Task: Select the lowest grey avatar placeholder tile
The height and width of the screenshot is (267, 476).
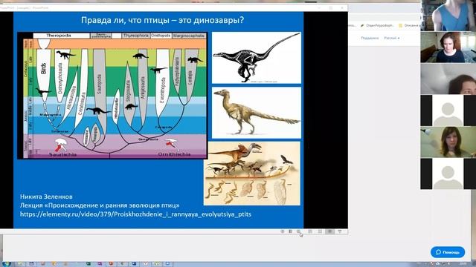Action: click(x=448, y=174)
